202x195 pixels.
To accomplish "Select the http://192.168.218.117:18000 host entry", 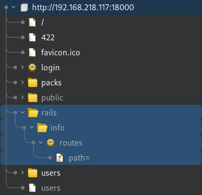I will pyautogui.click(x=101, y=8).
